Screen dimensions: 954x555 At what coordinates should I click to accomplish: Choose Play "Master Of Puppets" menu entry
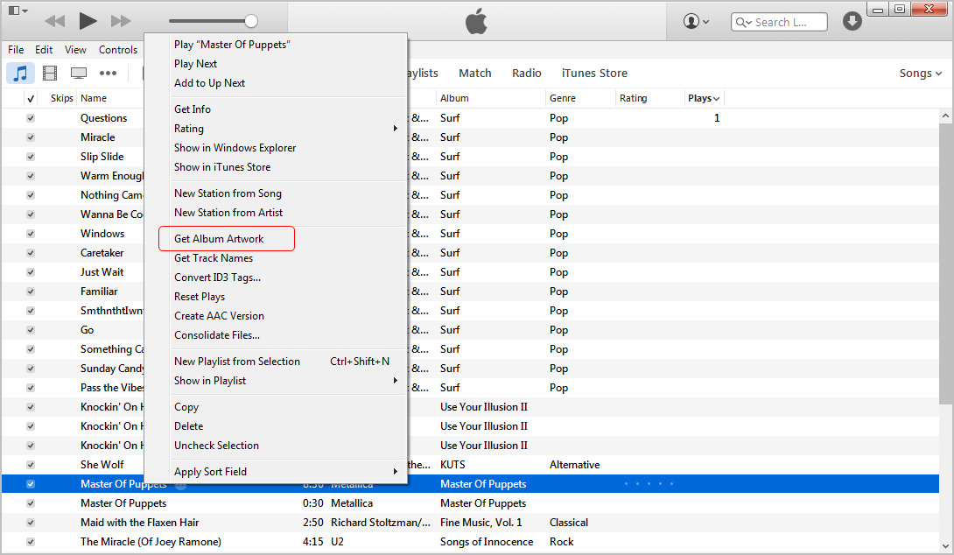pyautogui.click(x=232, y=45)
